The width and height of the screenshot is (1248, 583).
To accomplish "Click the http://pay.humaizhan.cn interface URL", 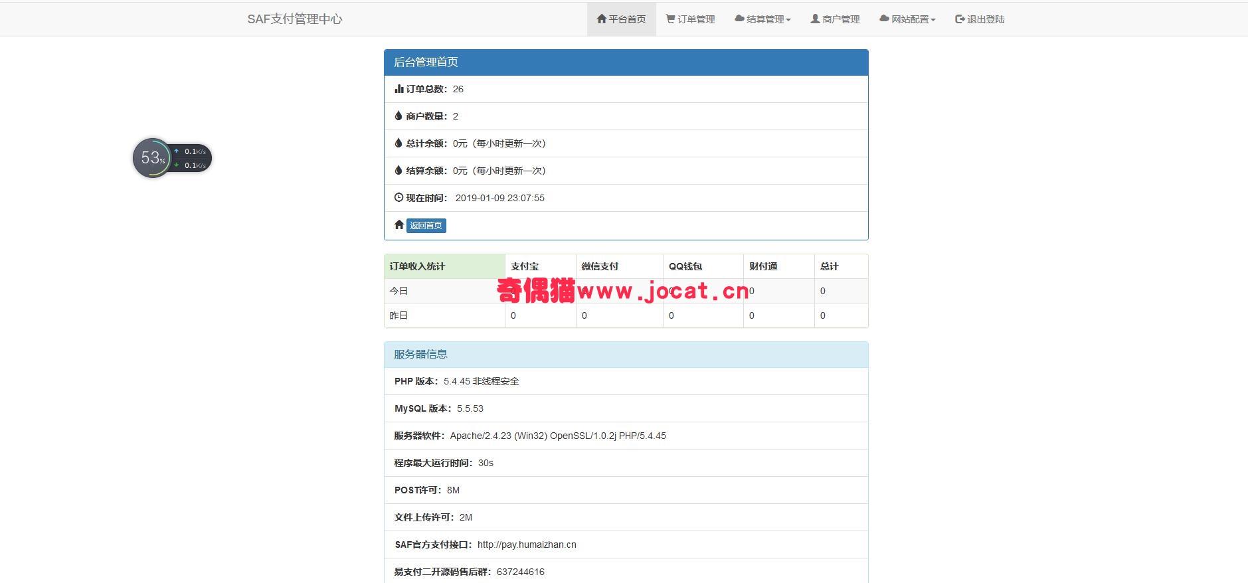I will (x=527, y=544).
